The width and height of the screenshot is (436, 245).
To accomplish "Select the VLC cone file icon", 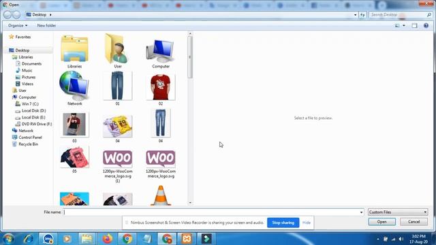I will click(161, 195).
